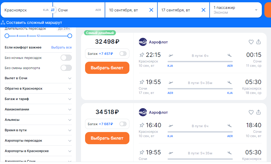Share the 32 498₽ ticket

tap(259, 42)
